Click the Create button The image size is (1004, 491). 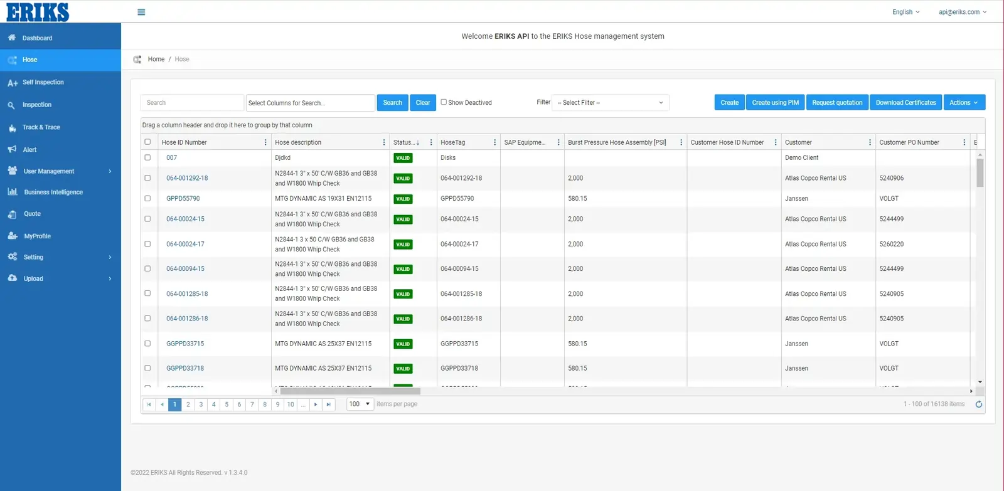click(x=729, y=103)
